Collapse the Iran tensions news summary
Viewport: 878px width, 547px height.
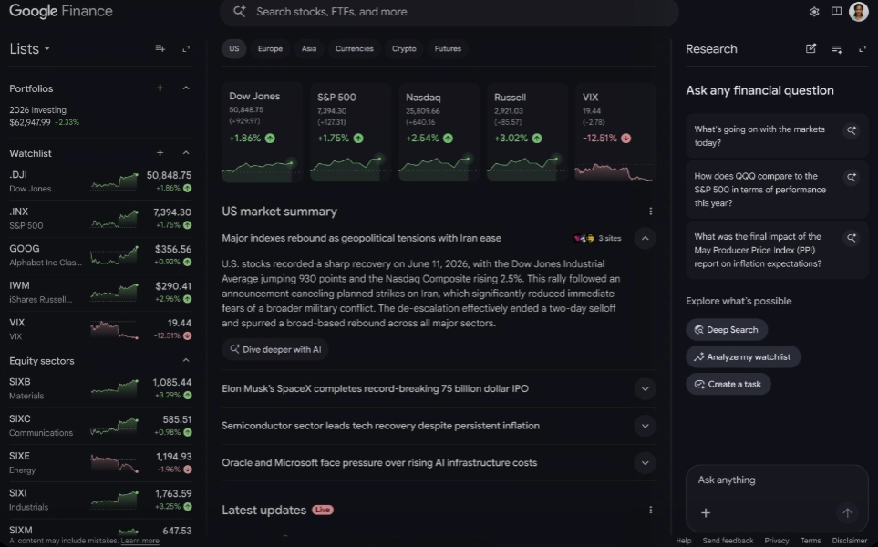coord(646,238)
